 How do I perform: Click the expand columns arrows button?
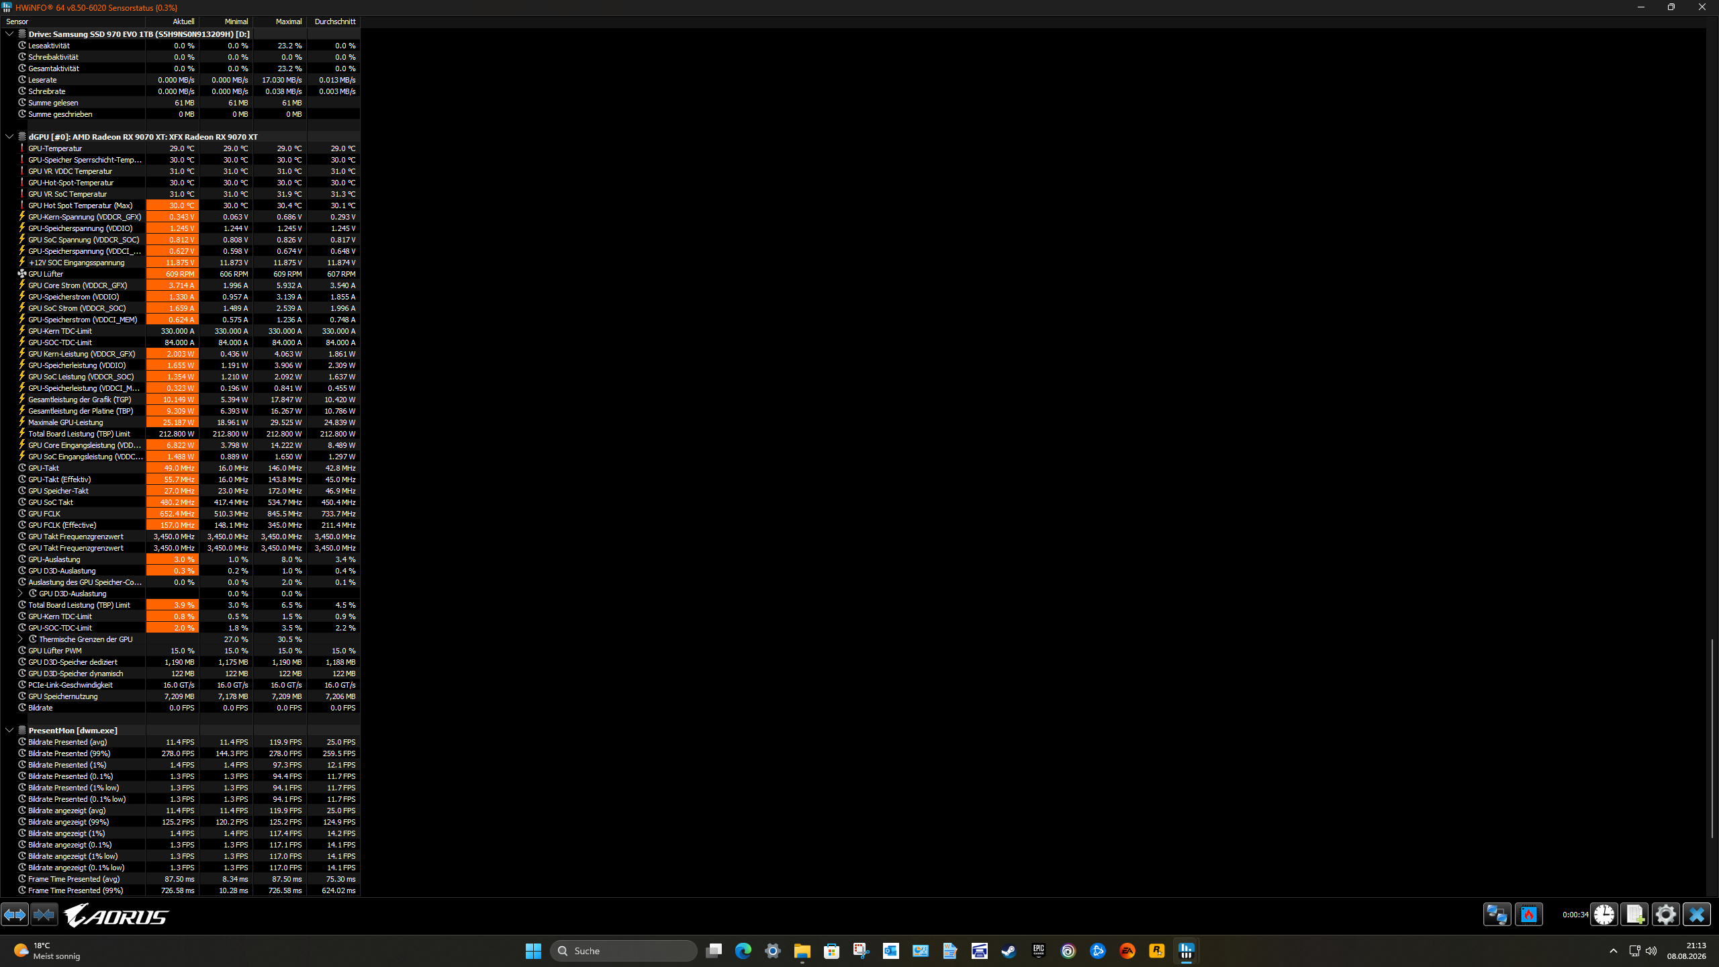15,915
